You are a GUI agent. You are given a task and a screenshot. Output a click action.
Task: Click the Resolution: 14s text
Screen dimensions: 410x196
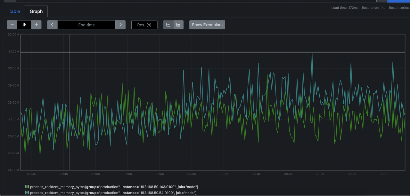click(374, 8)
